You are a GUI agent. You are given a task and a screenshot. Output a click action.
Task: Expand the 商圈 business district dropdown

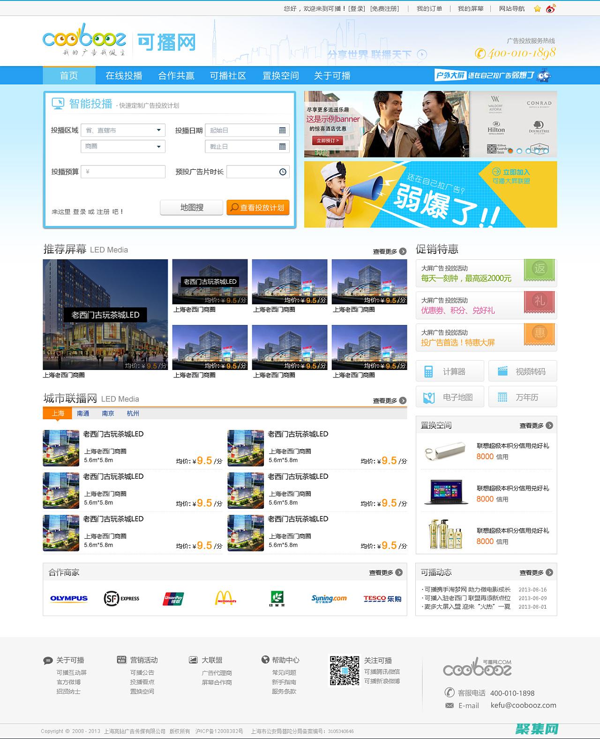(x=158, y=147)
